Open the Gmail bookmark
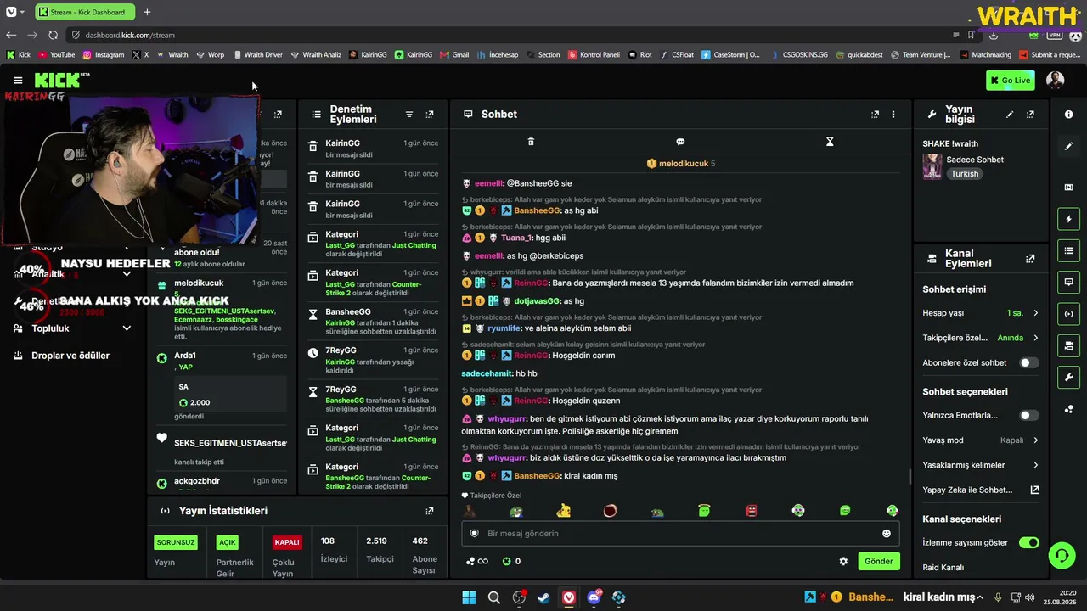This screenshot has height=611, width=1087. [x=454, y=55]
